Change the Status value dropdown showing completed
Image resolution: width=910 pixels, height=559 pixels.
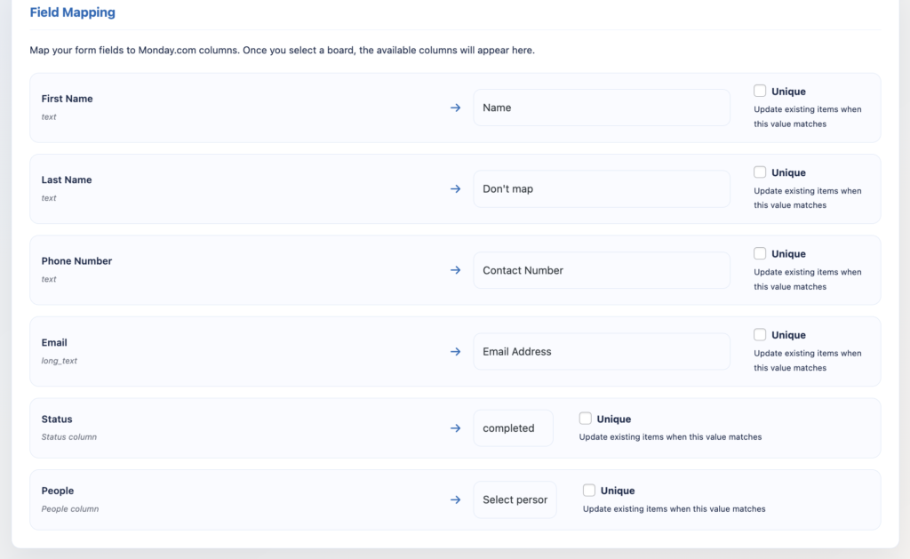[x=513, y=428]
